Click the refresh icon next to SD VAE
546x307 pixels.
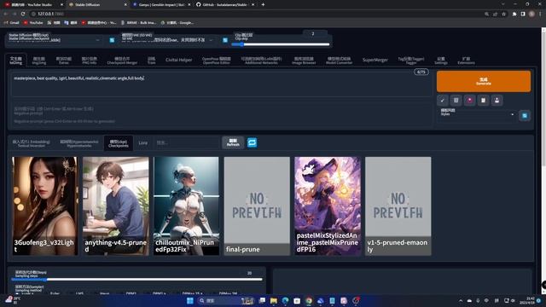click(225, 40)
